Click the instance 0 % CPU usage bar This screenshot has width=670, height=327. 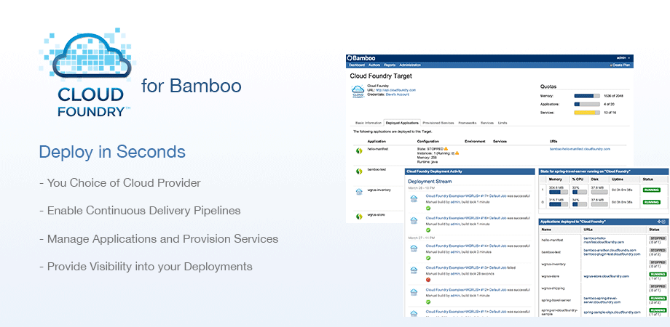(580, 205)
